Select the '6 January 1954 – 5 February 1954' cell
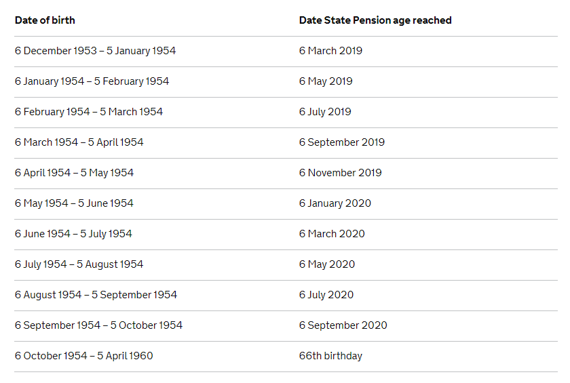 click(x=92, y=81)
